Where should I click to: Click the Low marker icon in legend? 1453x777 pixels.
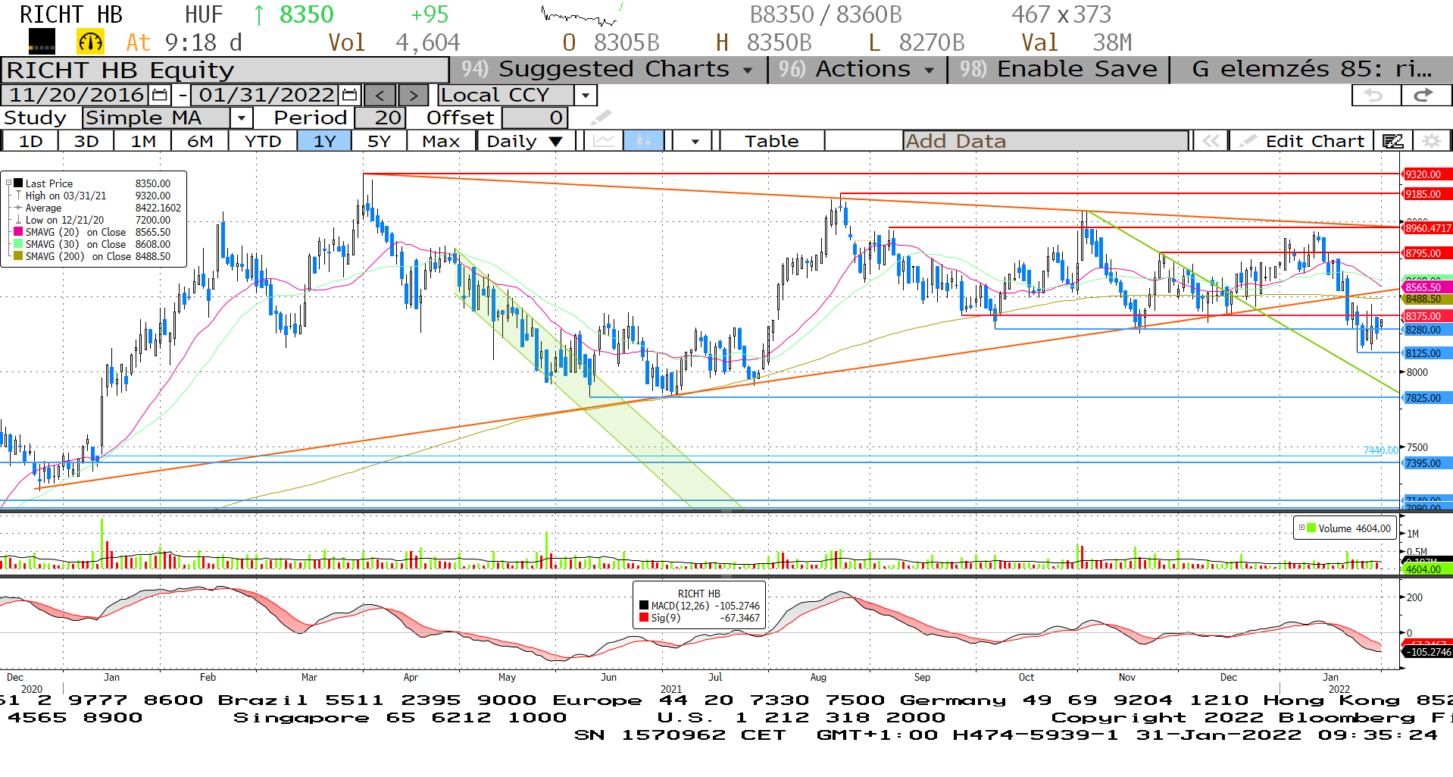pyautogui.click(x=18, y=220)
